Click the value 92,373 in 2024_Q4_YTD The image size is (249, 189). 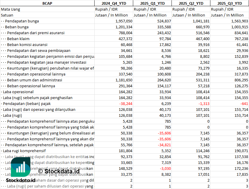click(x=126, y=157)
